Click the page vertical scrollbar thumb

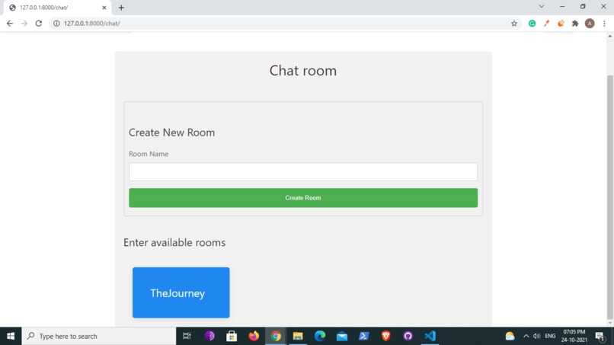609,197
